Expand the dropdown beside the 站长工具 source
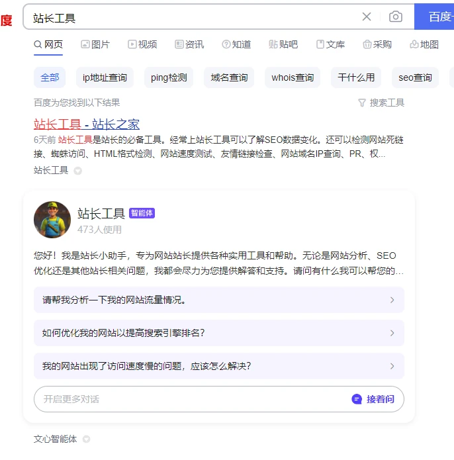Viewport: 454px width, 460px height. [x=78, y=171]
